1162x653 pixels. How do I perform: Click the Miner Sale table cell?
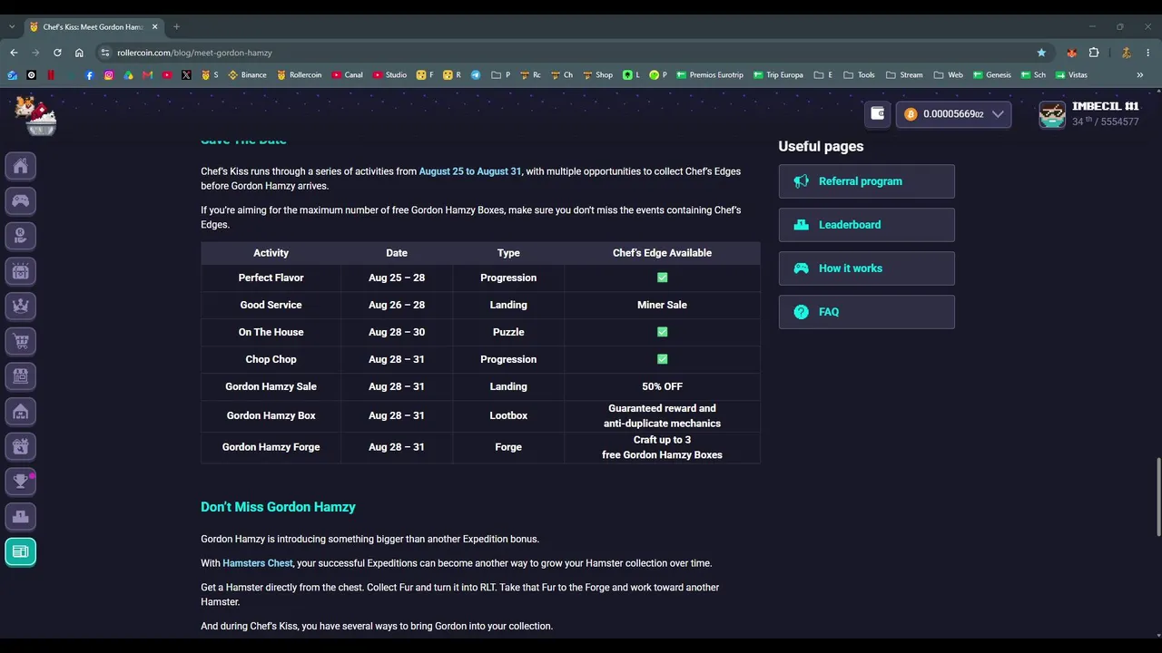pyautogui.click(x=662, y=305)
